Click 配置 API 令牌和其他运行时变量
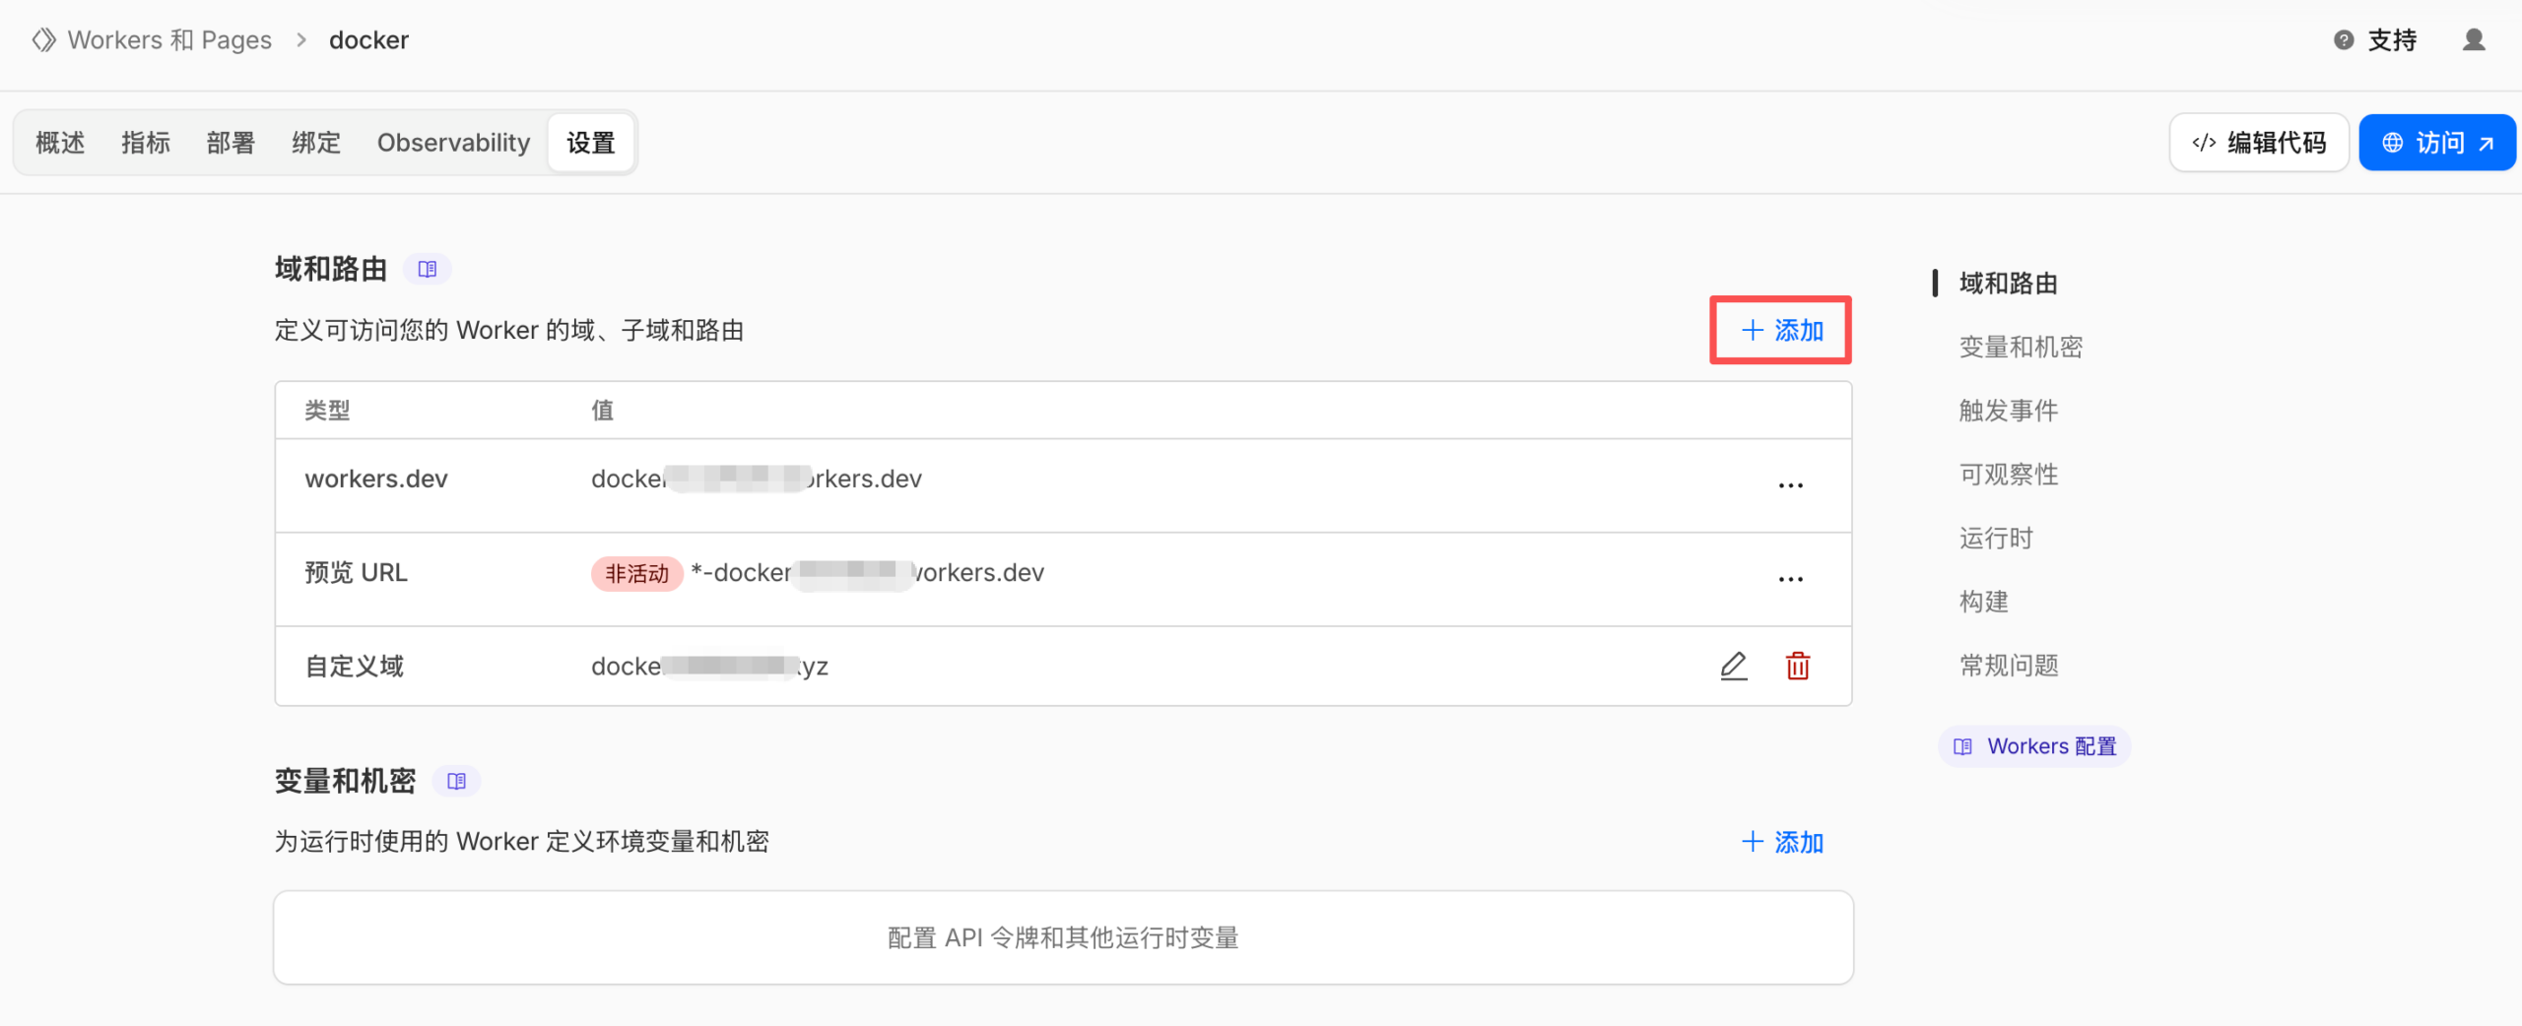 pyautogui.click(x=1062, y=937)
